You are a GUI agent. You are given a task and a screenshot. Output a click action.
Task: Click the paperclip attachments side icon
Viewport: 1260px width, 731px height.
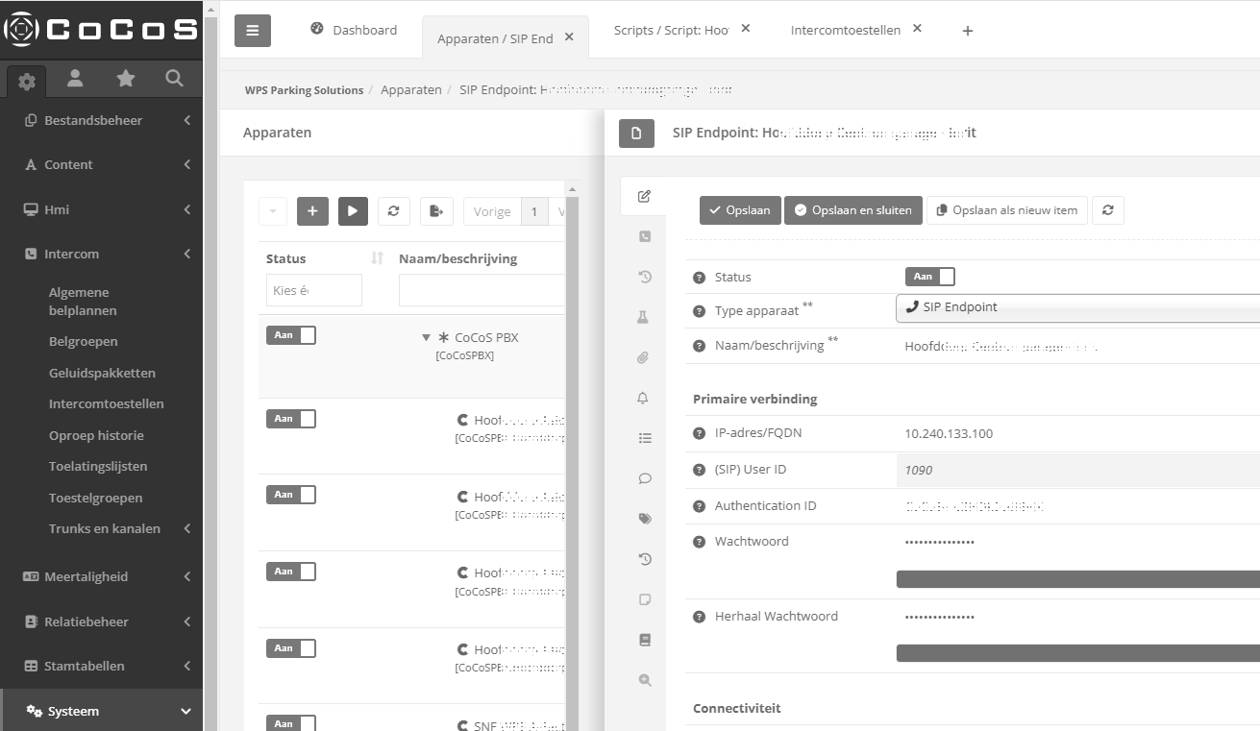click(x=644, y=357)
